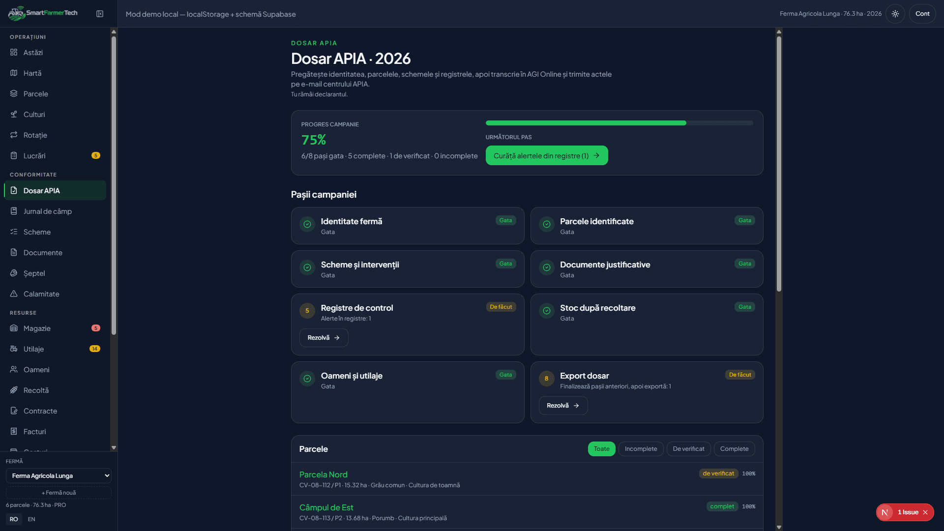
Task: Click the Documente file icon
Action: click(14, 252)
